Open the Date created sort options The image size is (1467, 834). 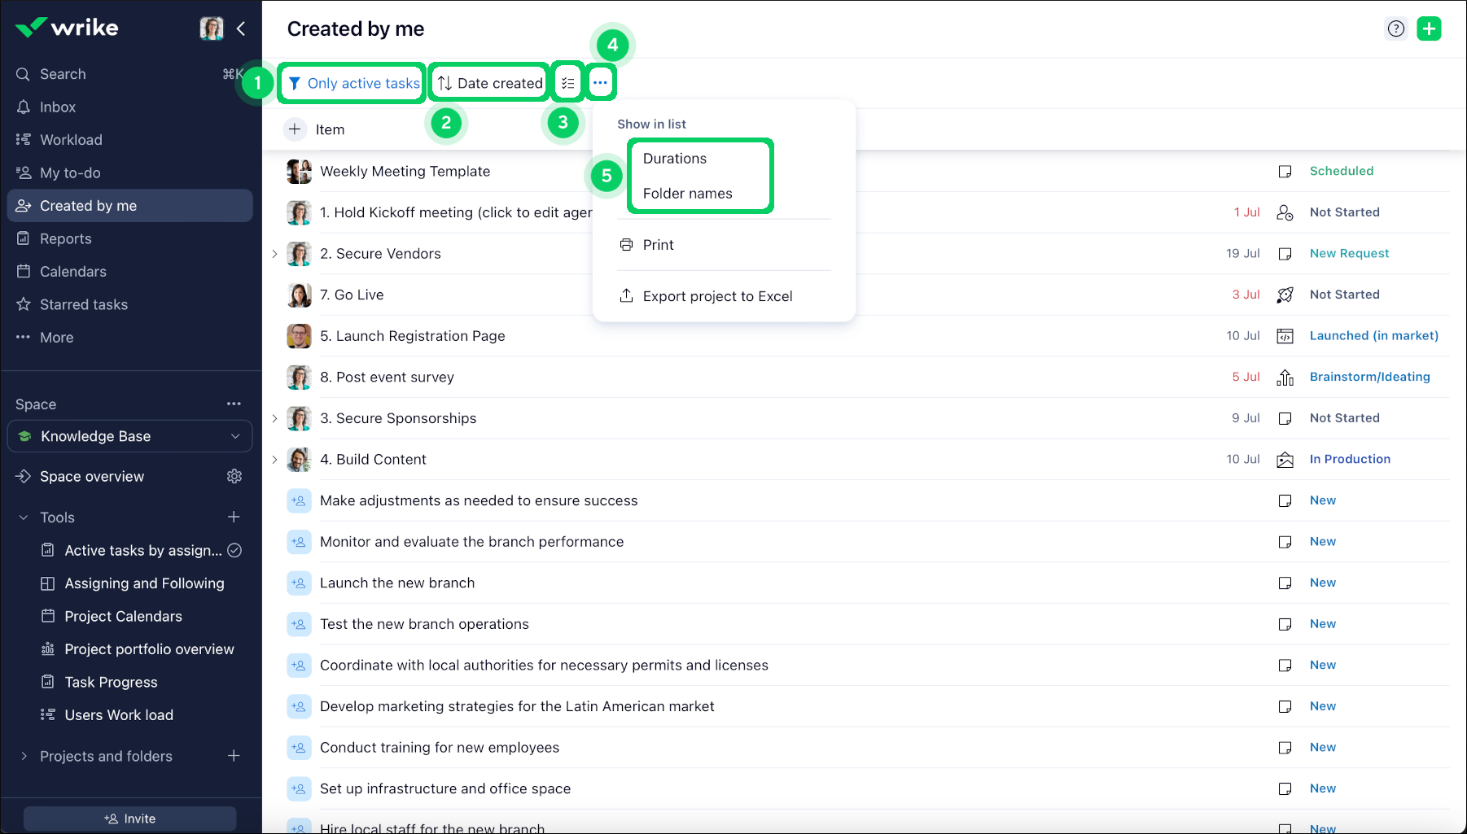pos(490,83)
